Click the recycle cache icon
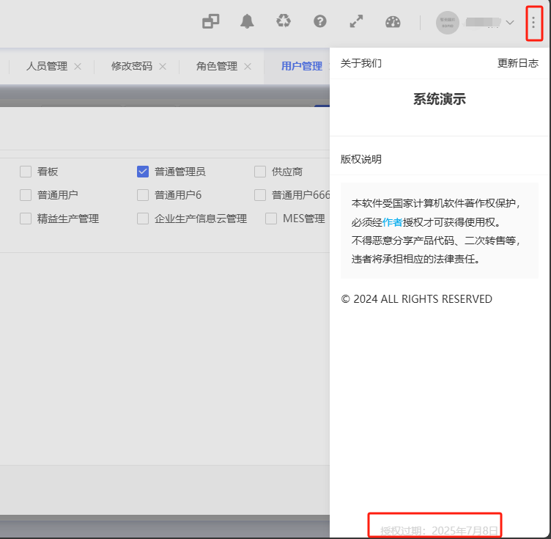Viewport: 551px width, 539px height. tap(284, 21)
